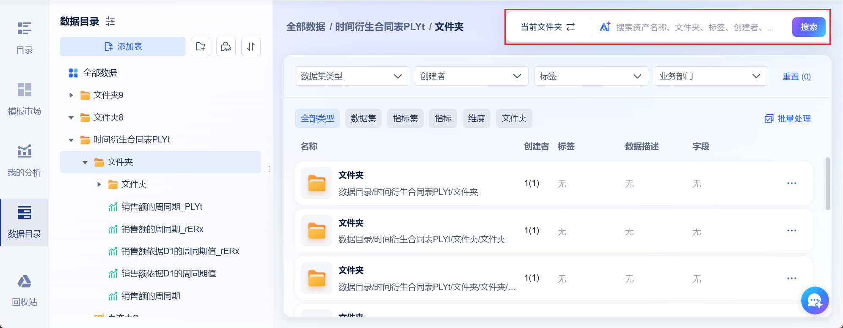Open the 标签 filter dropdown
843x328 pixels.
[x=591, y=76]
